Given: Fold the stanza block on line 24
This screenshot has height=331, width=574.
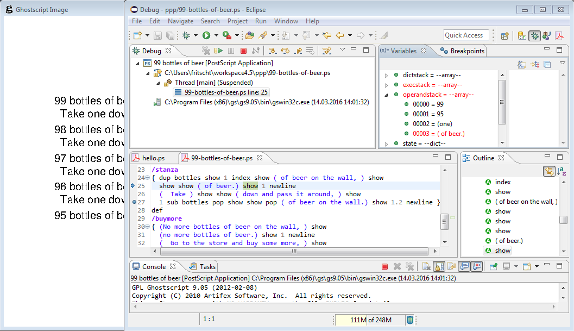Looking at the screenshot, I should pos(148,178).
